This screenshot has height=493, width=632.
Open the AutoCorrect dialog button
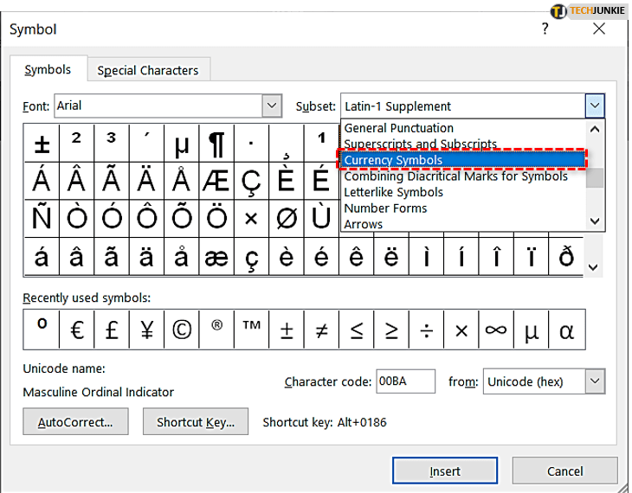pyautogui.click(x=75, y=423)
